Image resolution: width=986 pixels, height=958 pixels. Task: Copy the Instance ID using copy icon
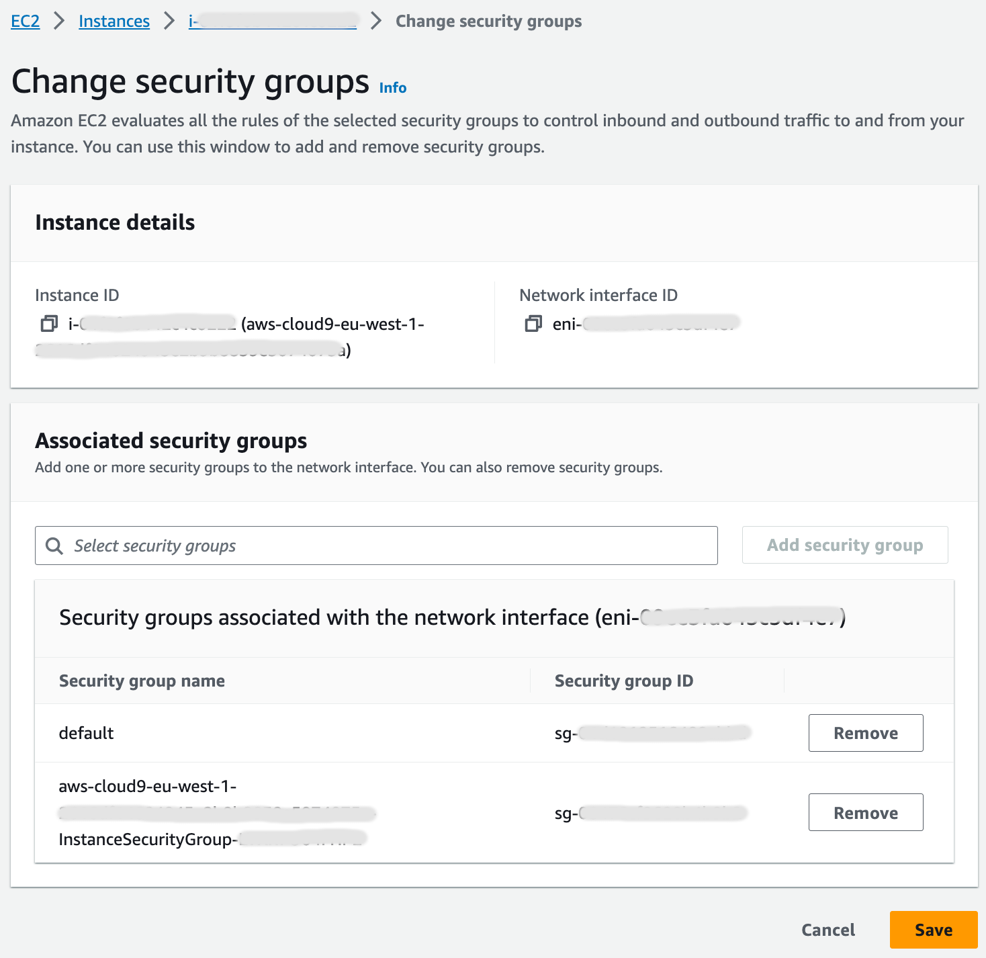pyautogui.click(x=46, y=324)
